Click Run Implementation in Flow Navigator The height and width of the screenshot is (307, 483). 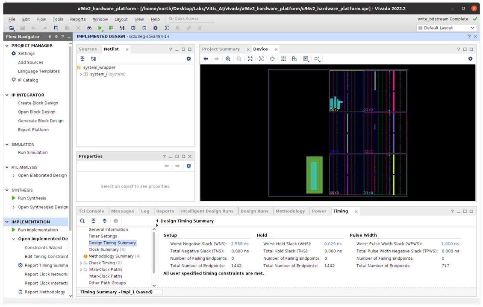38,230
